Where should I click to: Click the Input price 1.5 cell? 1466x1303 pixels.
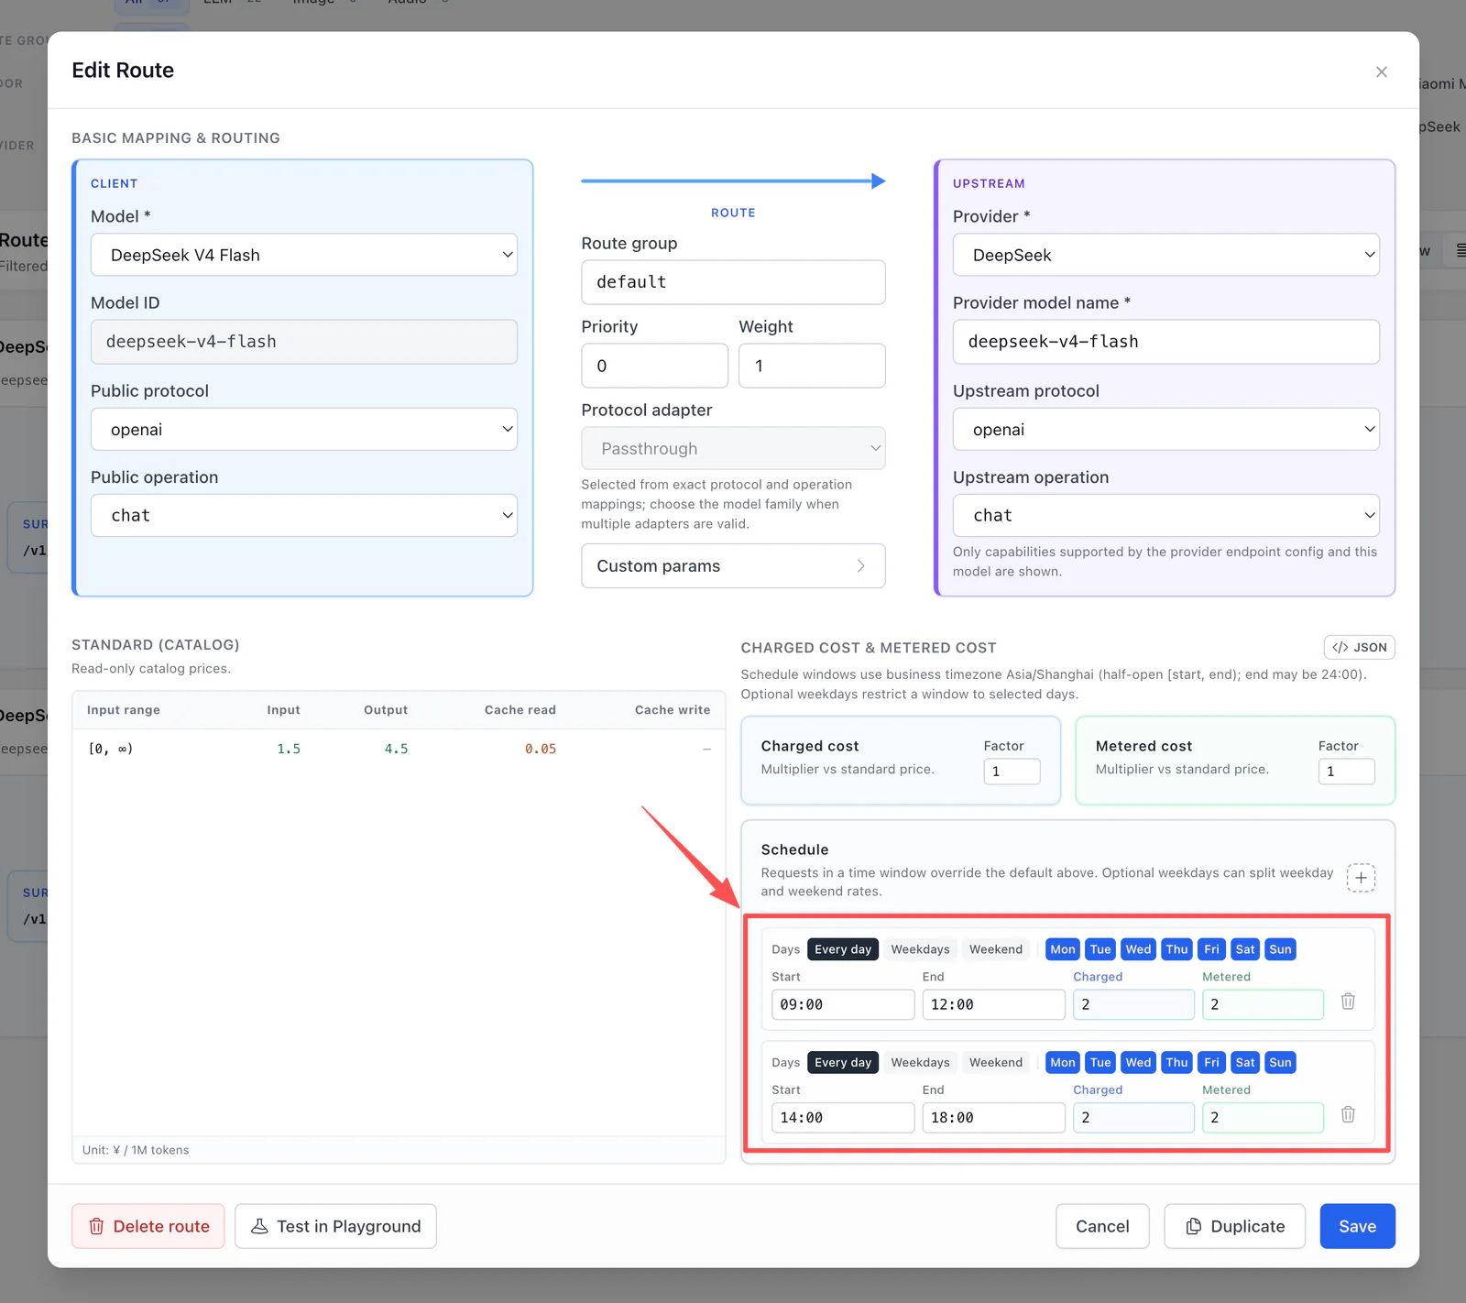pos(289,749)
